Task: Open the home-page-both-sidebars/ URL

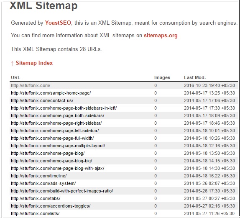Action: click(x=58, y=115)
